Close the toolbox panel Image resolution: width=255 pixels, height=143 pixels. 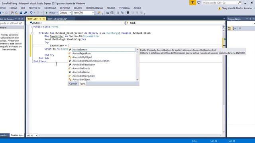click(22, 19)
